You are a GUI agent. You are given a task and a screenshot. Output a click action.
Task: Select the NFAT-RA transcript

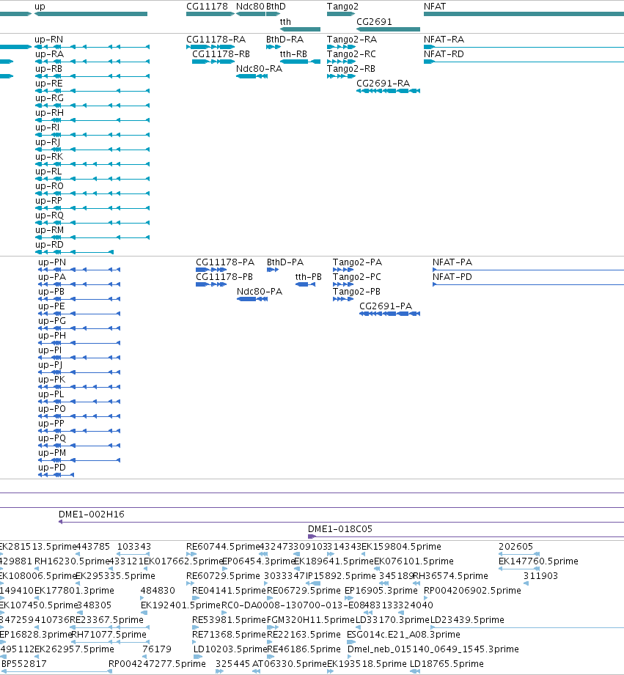point(524,47)
